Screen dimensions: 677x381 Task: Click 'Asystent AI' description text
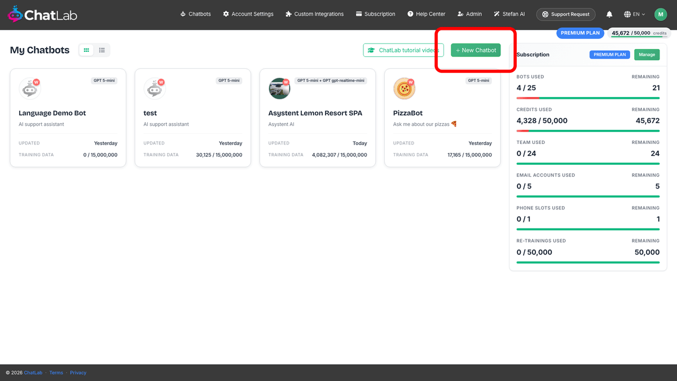(x=282, y=124)
